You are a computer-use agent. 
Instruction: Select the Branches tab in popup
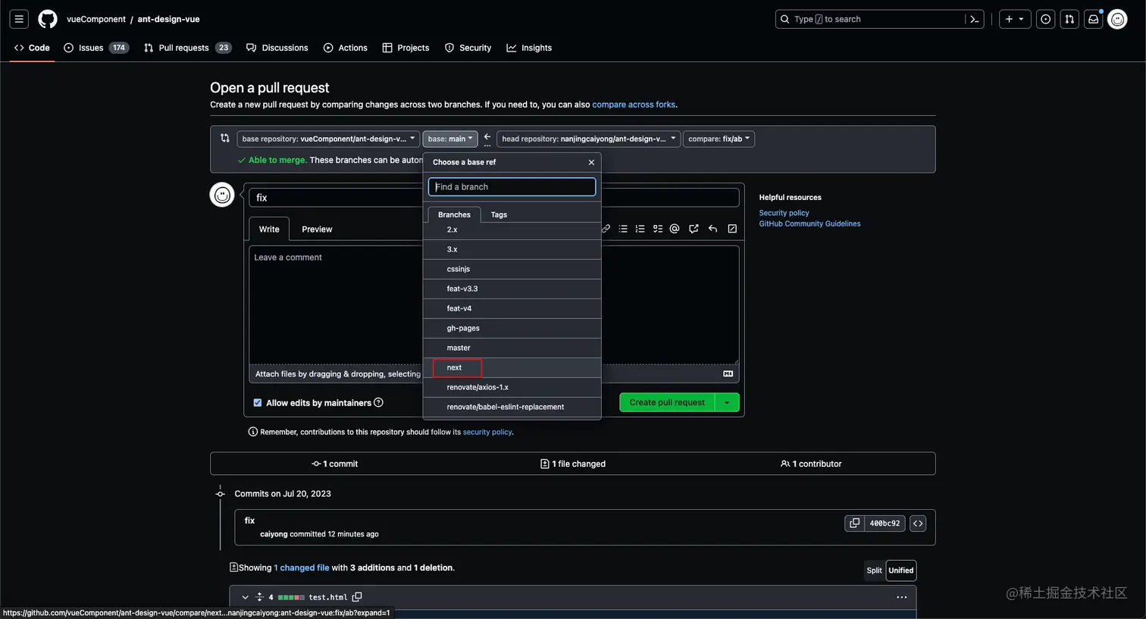click(x=454, y=214)
